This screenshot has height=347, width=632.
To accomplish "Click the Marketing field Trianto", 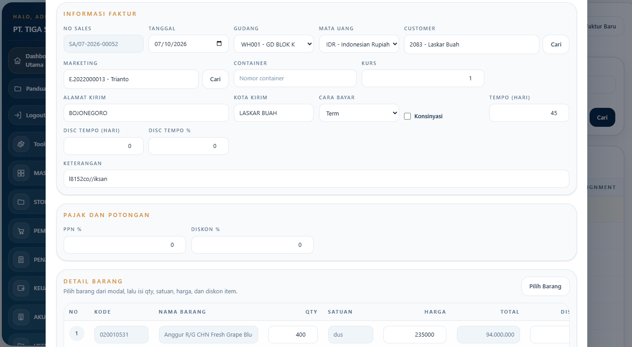I will [131, 79].
